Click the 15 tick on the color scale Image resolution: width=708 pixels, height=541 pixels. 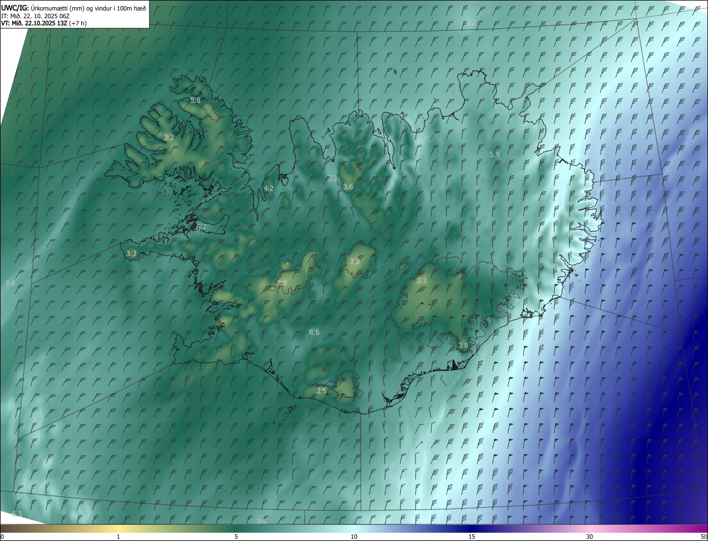pyautogui.click(x=472, y=537)
